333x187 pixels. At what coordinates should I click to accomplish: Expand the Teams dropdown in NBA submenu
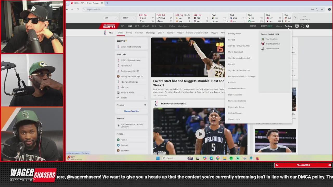tap(171, 33)
